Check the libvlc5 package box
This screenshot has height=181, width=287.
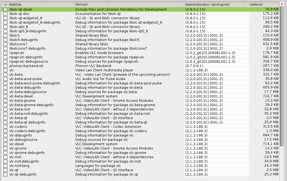point(5,36)
